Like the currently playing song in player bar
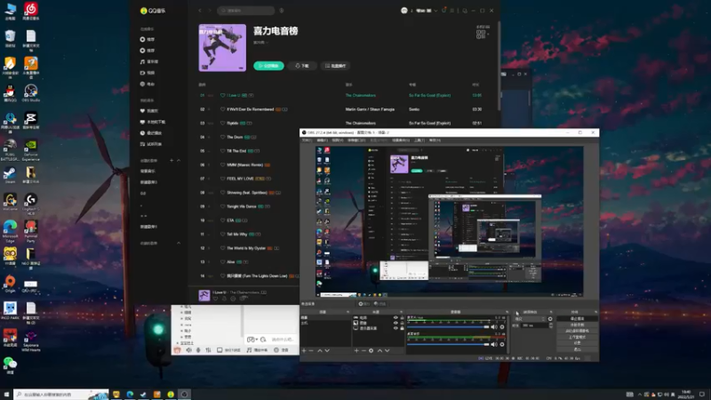This screenshot has width=711, height=400. click(215, 299)
